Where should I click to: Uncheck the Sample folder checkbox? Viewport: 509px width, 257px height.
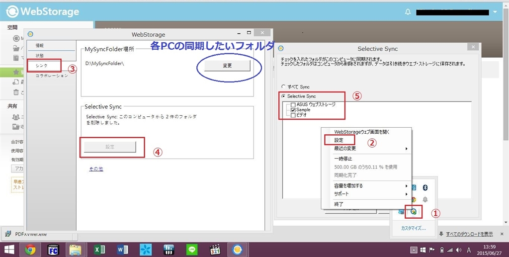(293, 110)
